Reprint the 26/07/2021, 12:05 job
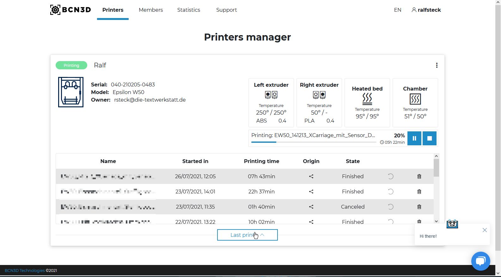Screen dimensions: 501x277 click(x=391, y=176)
